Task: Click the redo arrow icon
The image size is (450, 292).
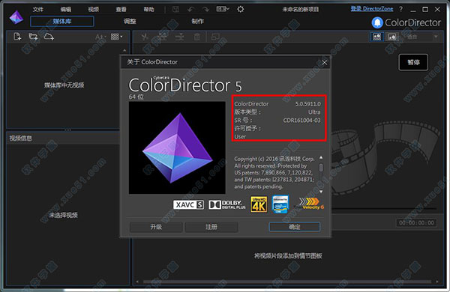Action: (x=205, y=10)
